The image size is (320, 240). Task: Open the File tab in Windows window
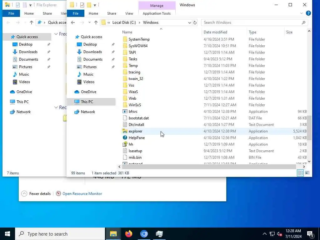pyautogui.click(x=76, y=13)
